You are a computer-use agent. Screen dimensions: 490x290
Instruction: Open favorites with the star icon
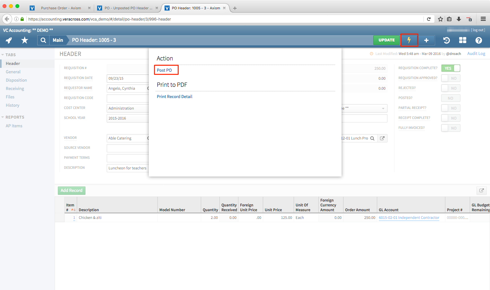coord(24,40)
